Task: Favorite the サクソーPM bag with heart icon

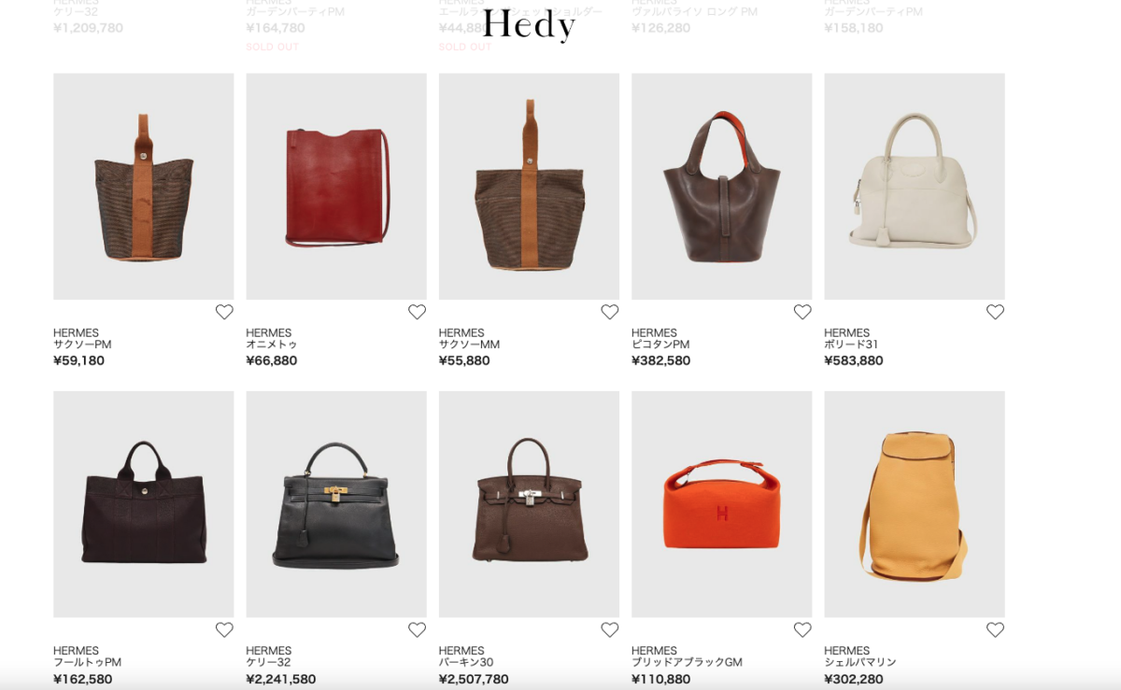Action: (x=224, y=312)
